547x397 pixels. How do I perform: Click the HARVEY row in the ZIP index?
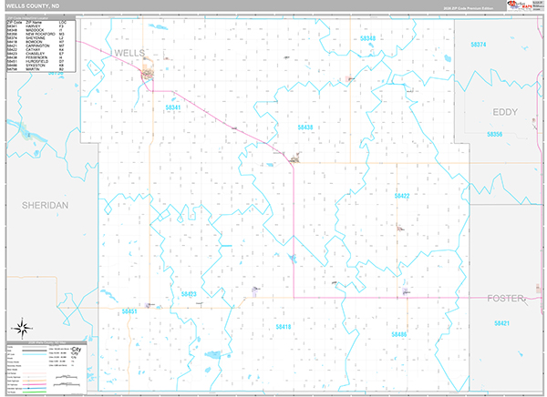[x=36, y=26]
